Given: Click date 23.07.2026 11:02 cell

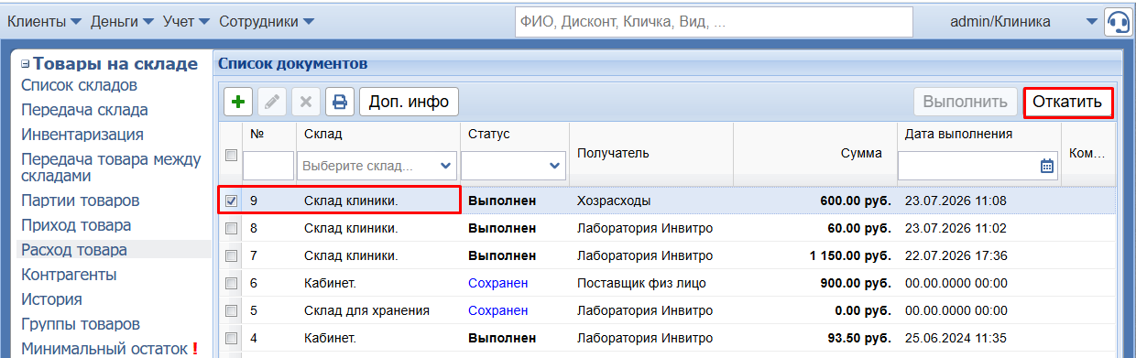Looking at the screenshot, I should (956, 228).
